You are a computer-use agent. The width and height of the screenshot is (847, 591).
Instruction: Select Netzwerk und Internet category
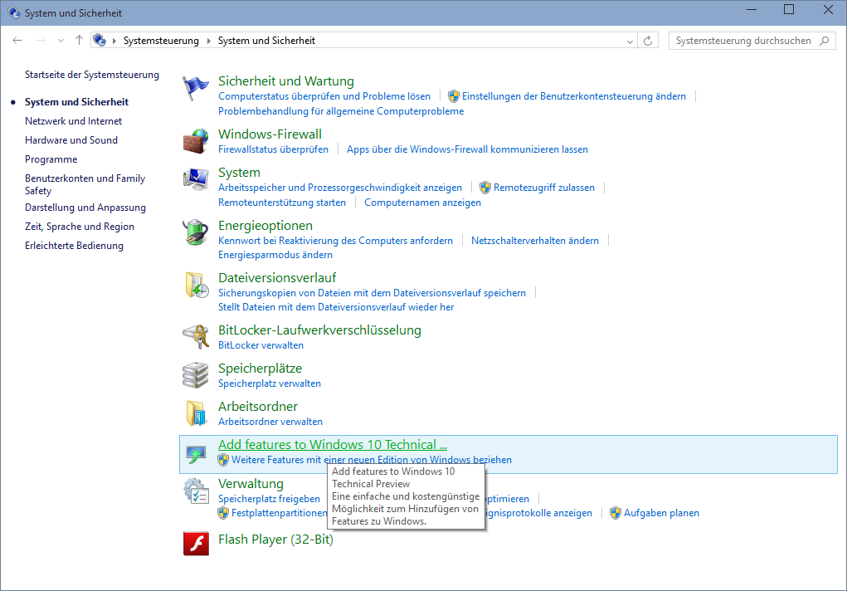click(74, 121)
